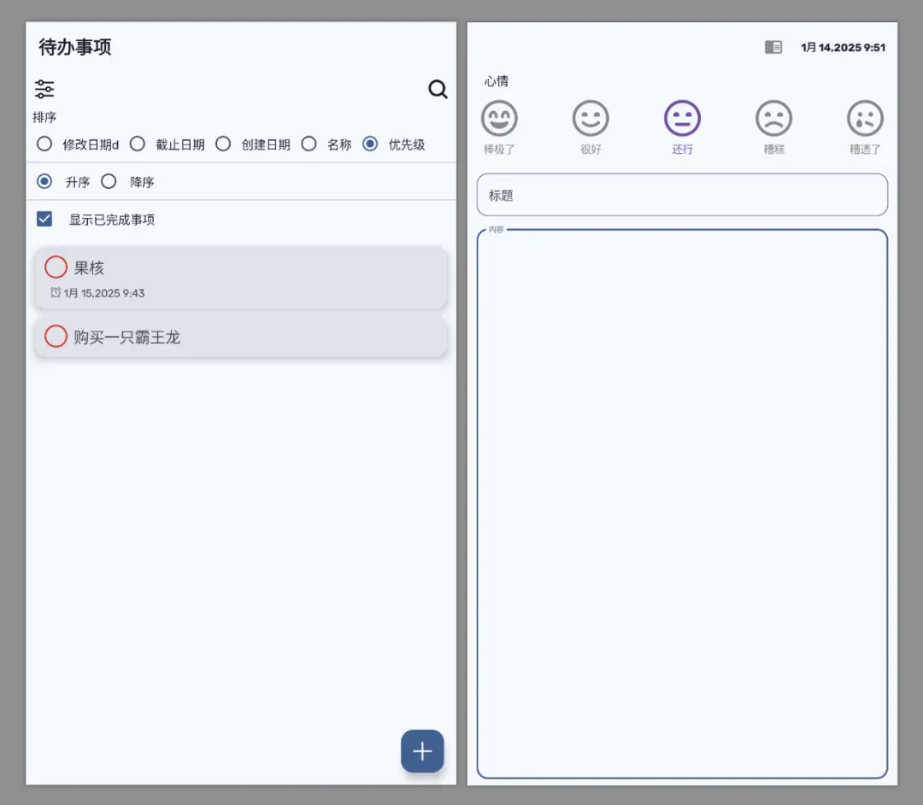The image size is (923, 805).
Task: Click the alarm clock icon under 果核
Action: click(x=56, y=292)
